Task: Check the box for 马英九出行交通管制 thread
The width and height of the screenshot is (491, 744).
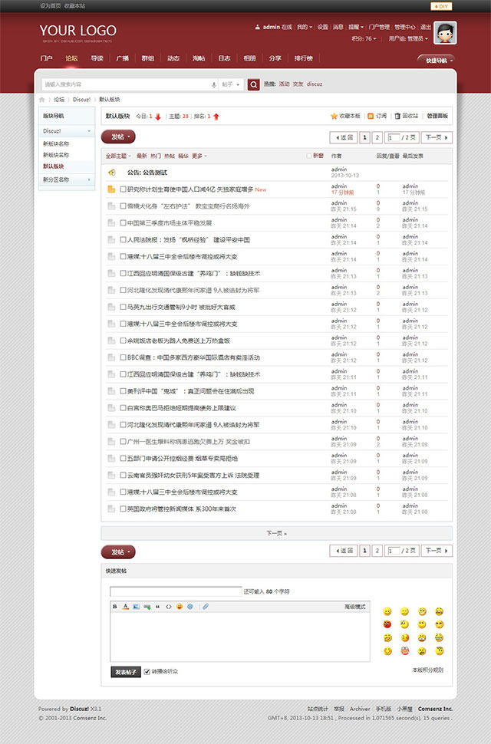Action: click(123, 308)
